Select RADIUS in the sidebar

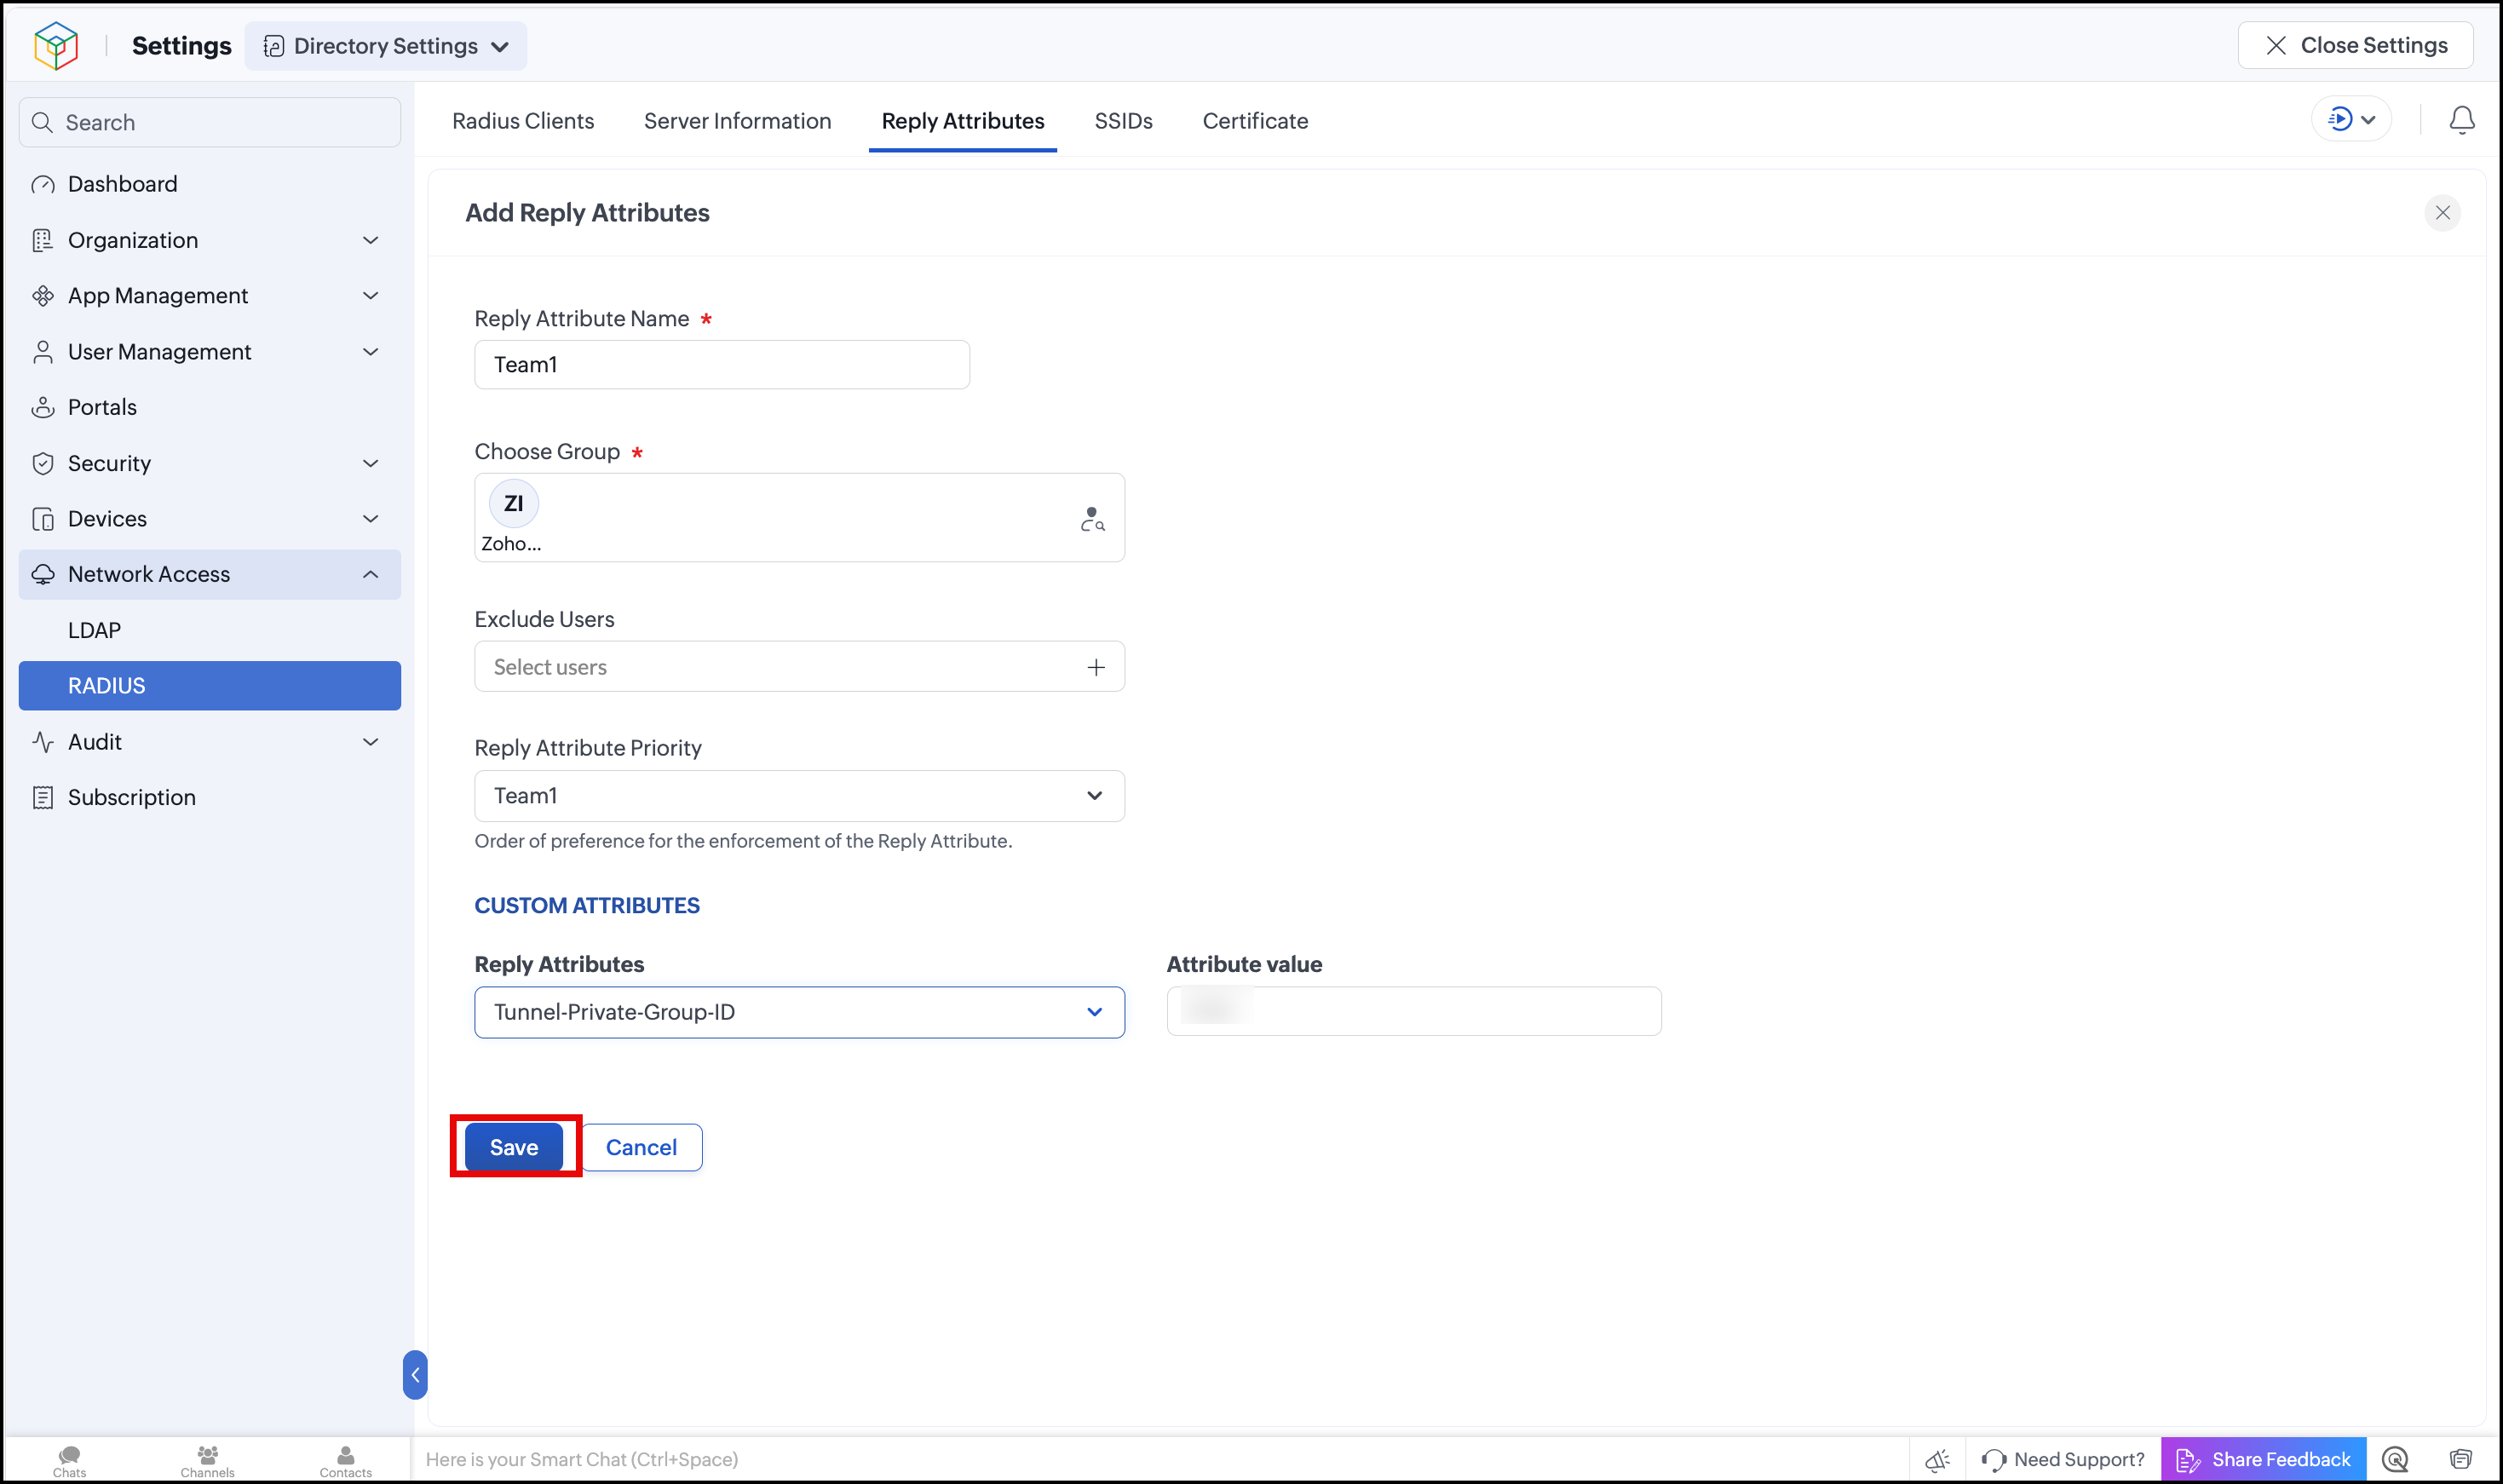point(210,686)
